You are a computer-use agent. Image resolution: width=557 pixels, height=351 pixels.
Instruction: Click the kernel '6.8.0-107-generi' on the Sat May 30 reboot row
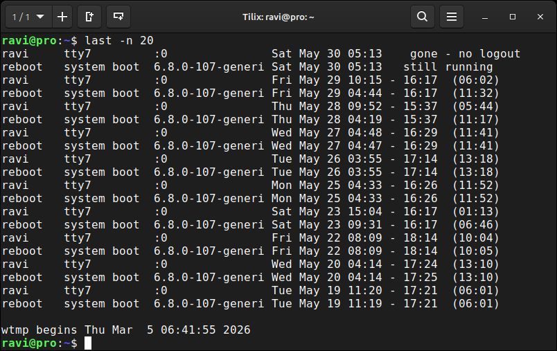pyautogui.click(x=209, y=66)
